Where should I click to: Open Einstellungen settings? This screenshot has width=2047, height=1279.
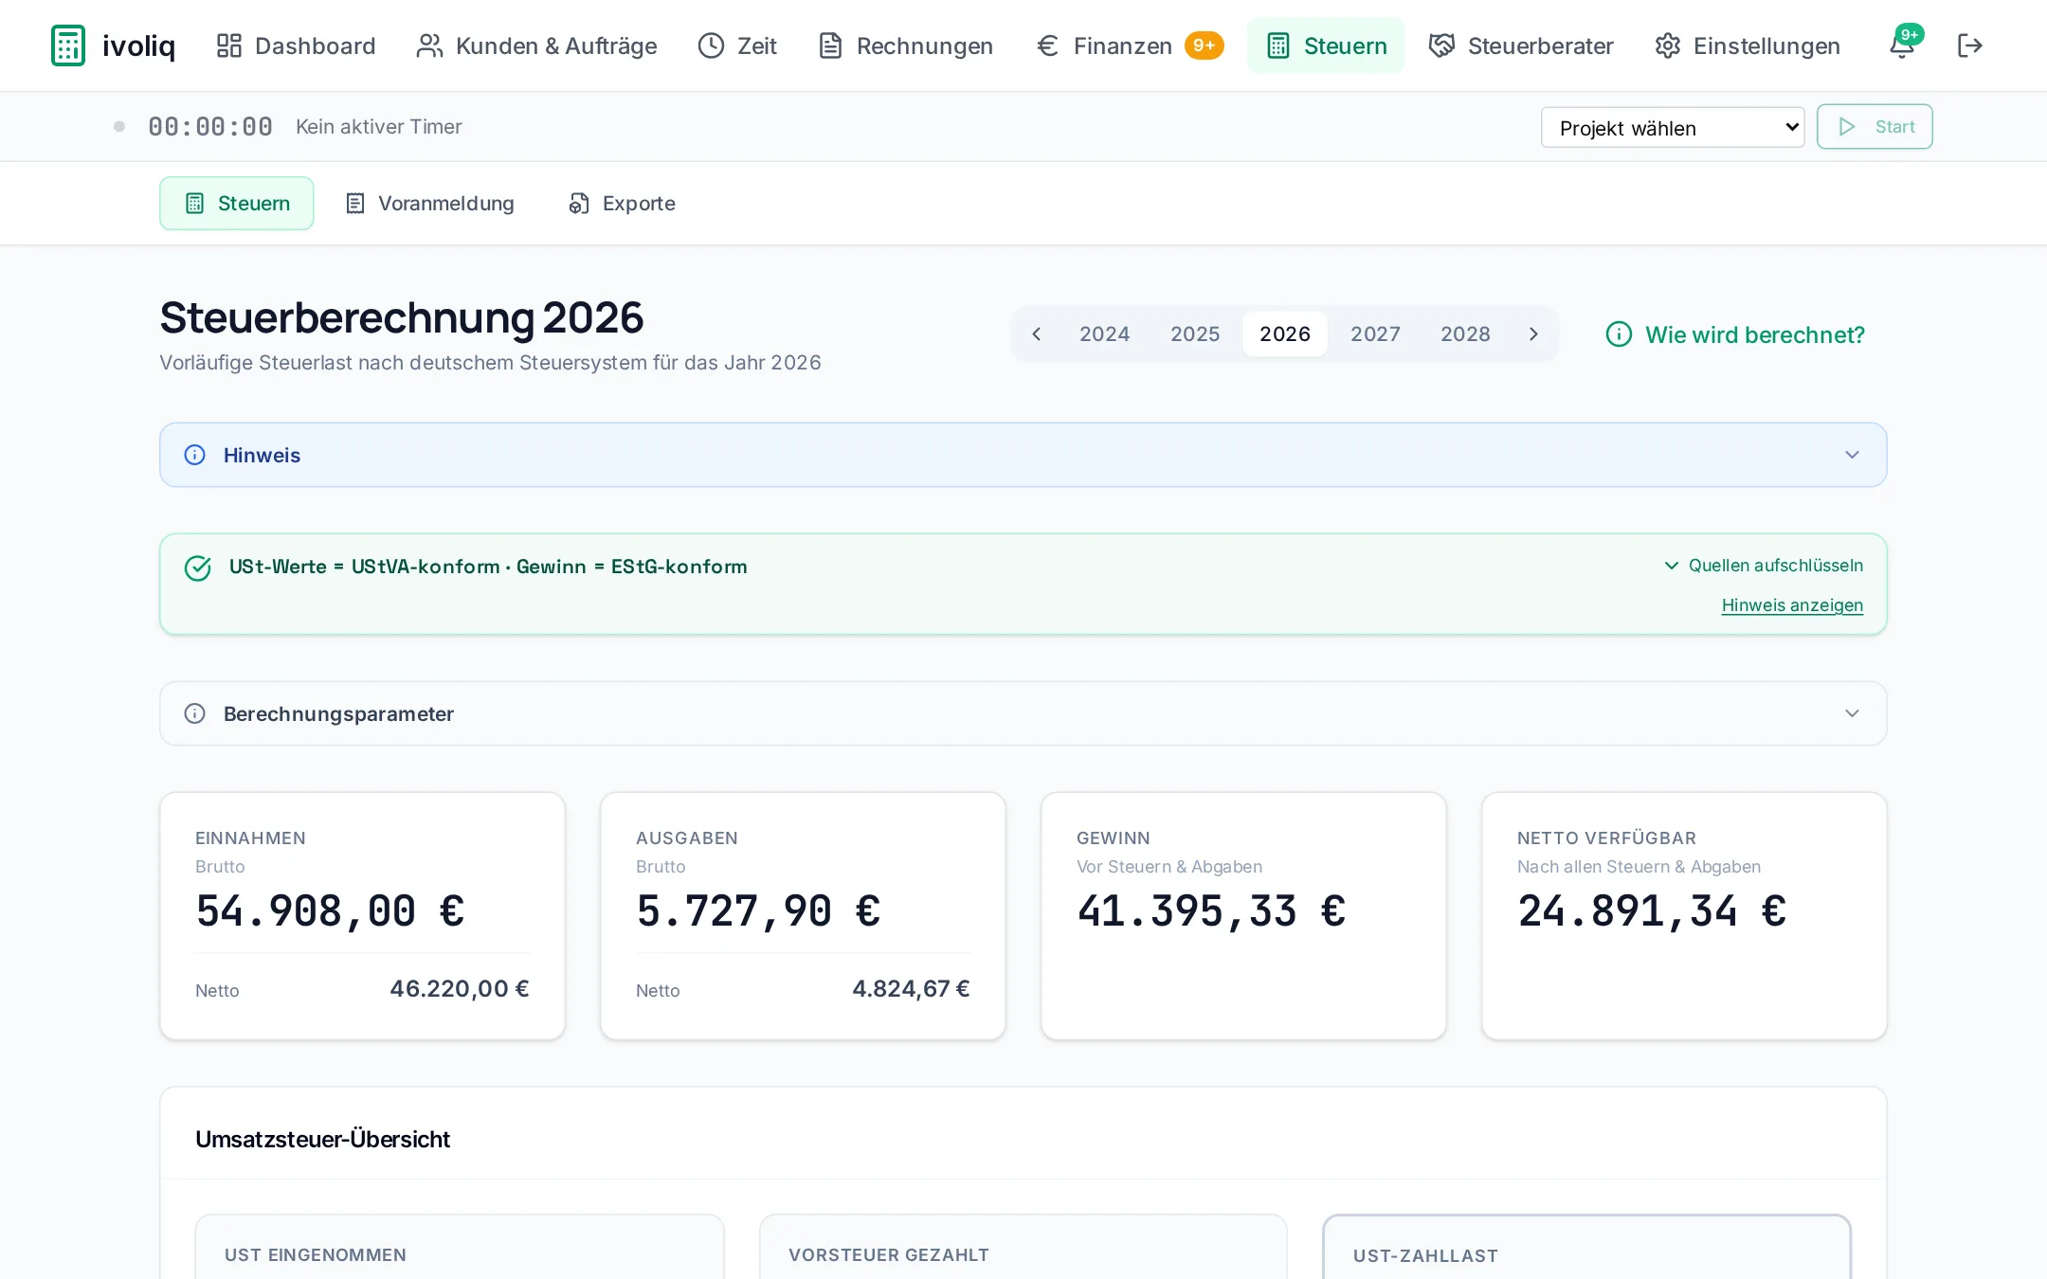(x=1748, y=45)
